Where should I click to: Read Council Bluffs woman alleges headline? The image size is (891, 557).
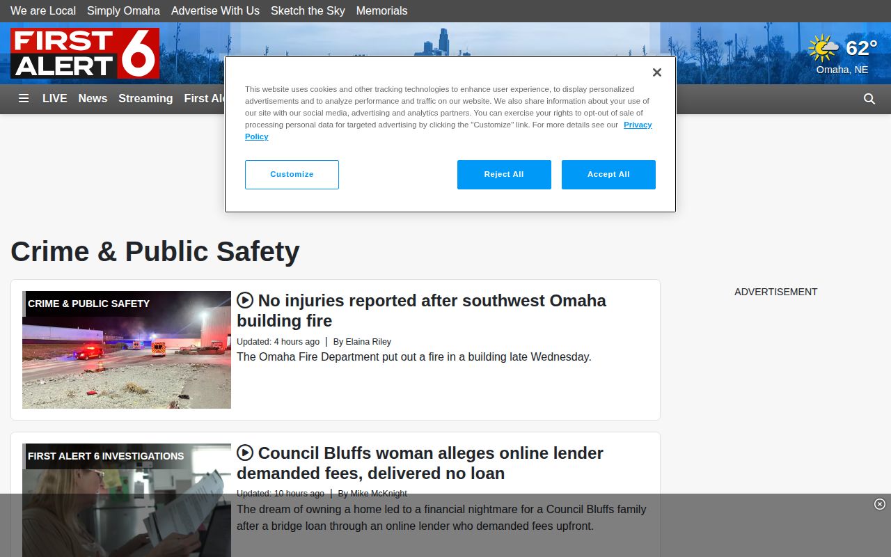click(x=420, y=463)
